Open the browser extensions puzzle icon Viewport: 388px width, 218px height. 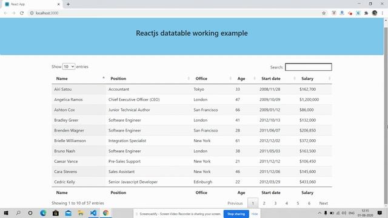point(366,13)
